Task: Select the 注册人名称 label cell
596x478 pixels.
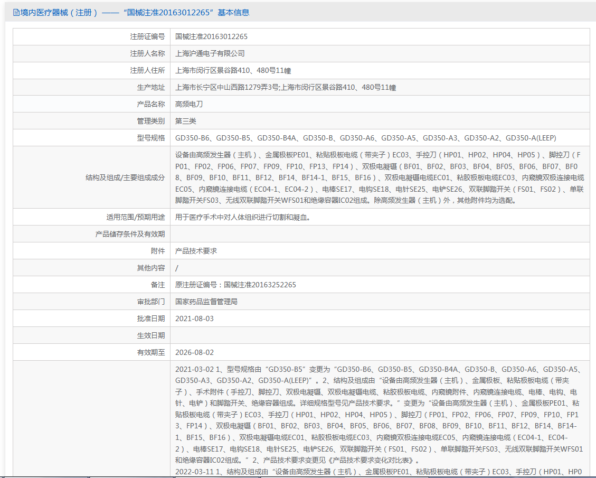Action: [x=92, y=54]
